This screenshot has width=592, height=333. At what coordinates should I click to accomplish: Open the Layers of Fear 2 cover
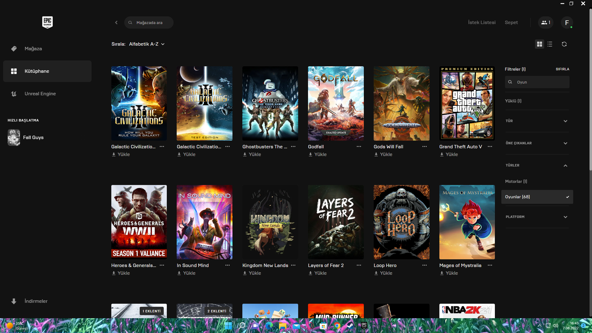click(x=336, y=222)
